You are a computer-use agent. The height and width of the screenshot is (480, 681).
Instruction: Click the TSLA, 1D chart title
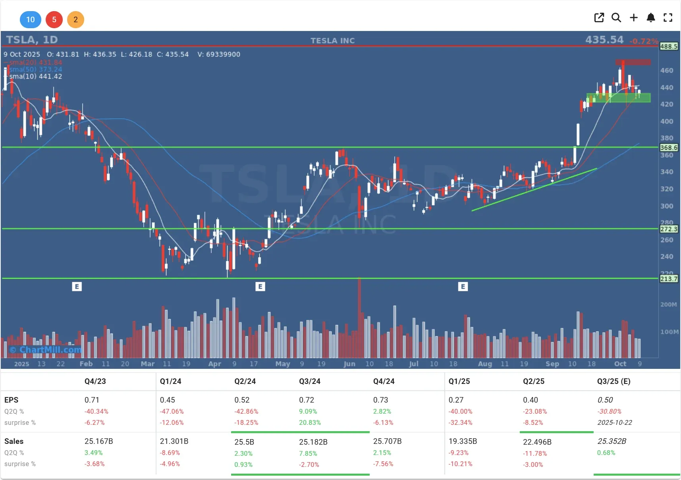[32, 40]
